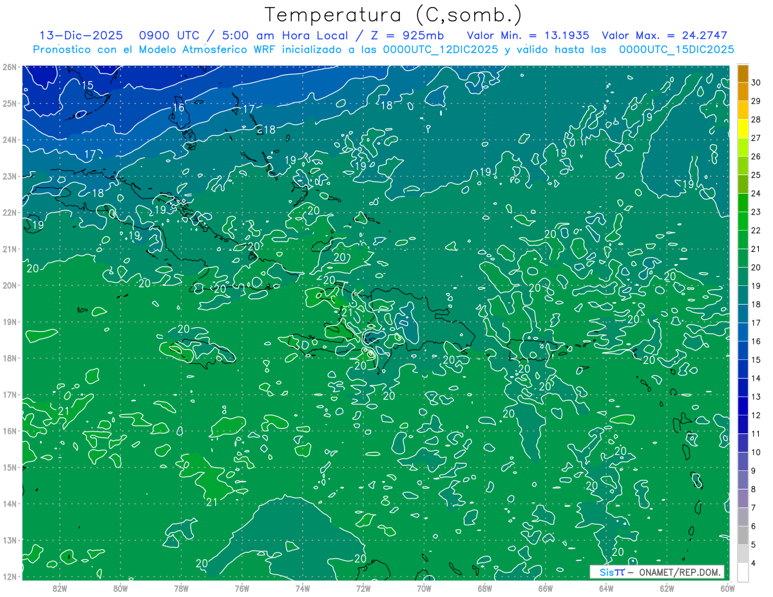Select the deep blue legend band between 12 and 13

[743, 406]
